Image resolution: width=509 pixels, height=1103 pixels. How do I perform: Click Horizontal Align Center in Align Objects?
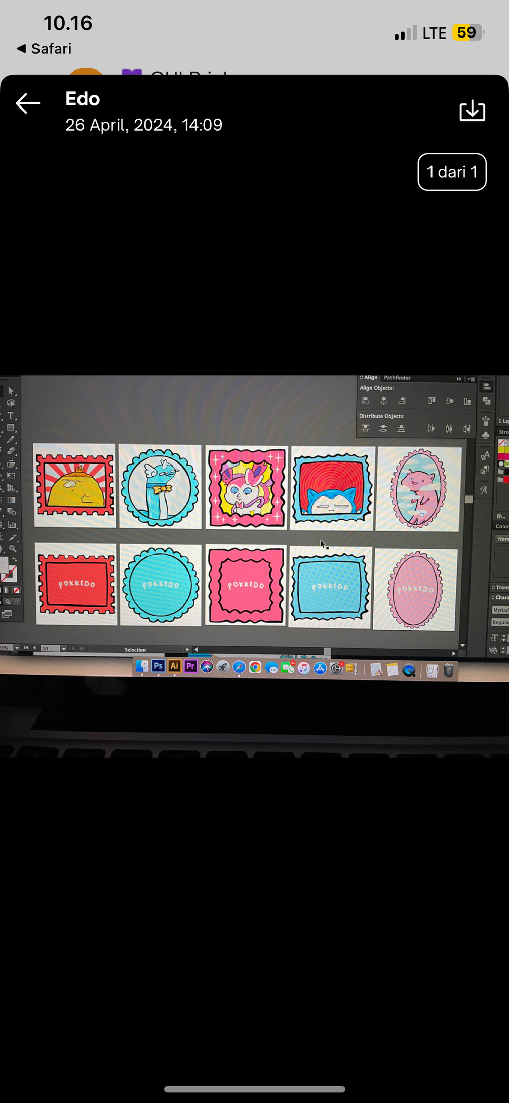(384, 400)
